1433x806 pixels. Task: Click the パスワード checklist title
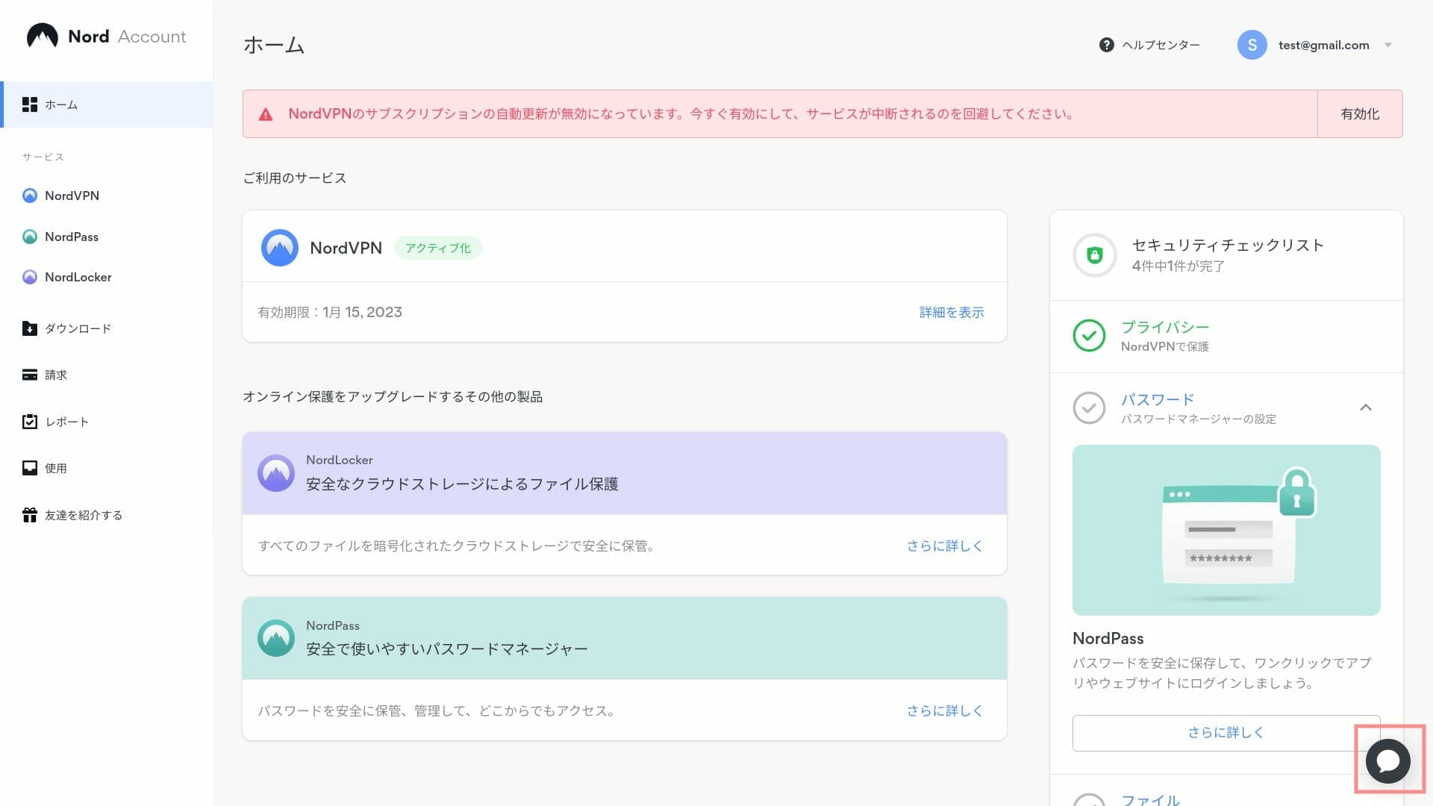tap(1158, 399)
